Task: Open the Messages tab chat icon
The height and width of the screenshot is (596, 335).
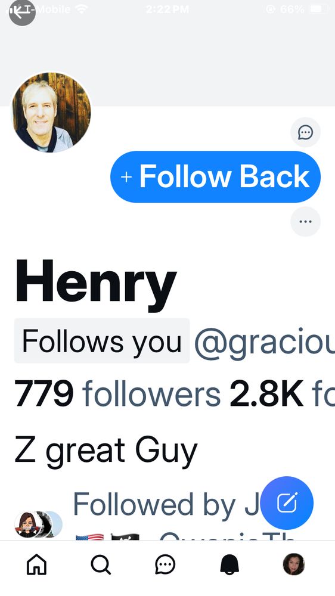Action: click(x=165, y=564)
